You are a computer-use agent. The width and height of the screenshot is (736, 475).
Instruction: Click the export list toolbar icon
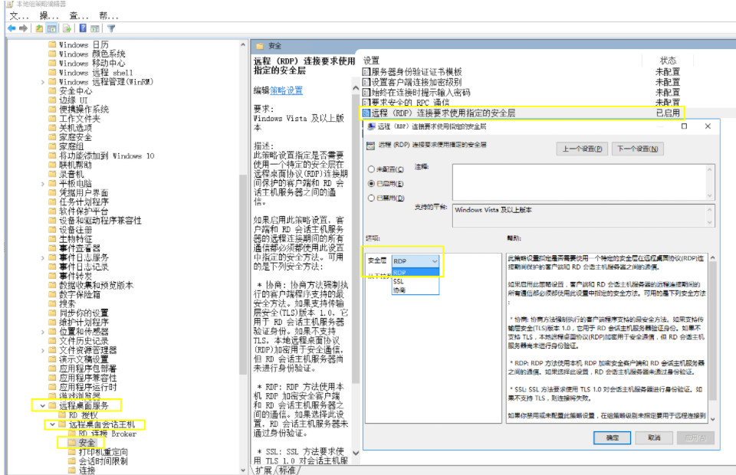tap(67, 28)
